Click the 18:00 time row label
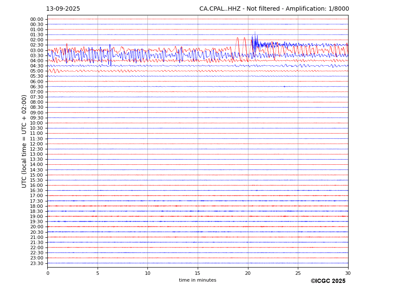This screenshot has width=395, height=297. [x=37, y=207]
